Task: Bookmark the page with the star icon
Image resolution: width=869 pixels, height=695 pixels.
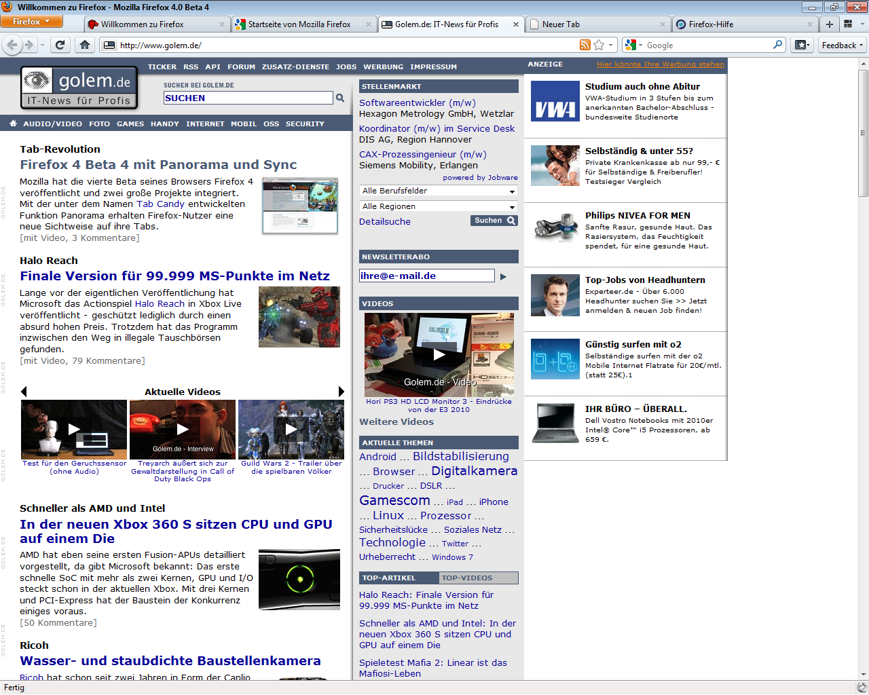Action: pos(600,45)
